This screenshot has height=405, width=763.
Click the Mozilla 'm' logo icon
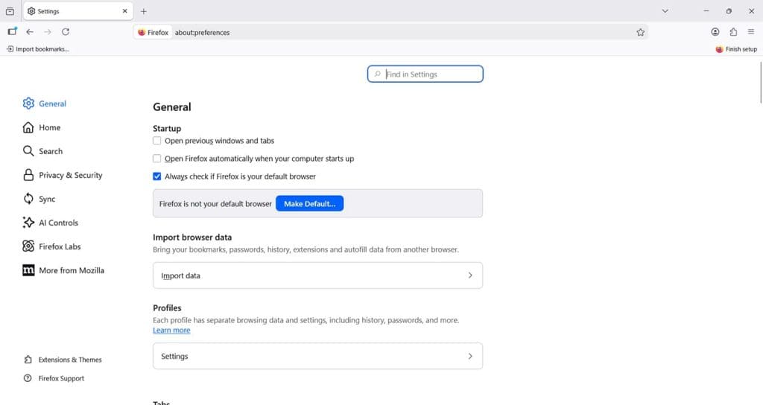[28, 270]
